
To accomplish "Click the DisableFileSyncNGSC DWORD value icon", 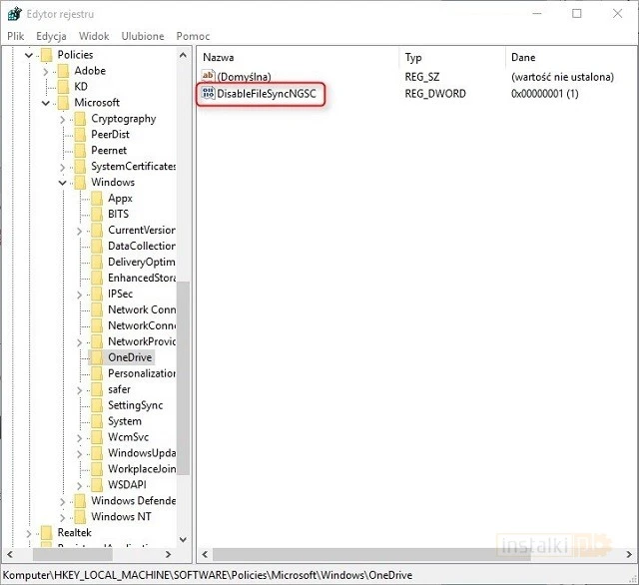I will (x=208, y=94).
